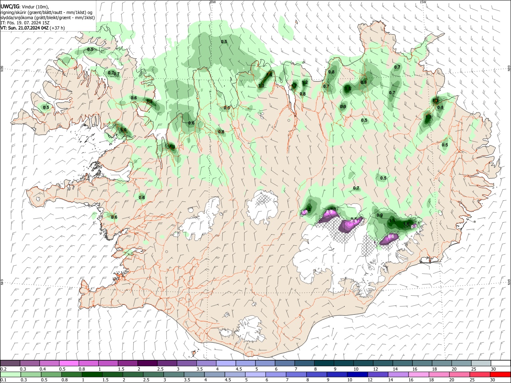Click the darkest green lower swatch labelled 1

coord(92,375)
